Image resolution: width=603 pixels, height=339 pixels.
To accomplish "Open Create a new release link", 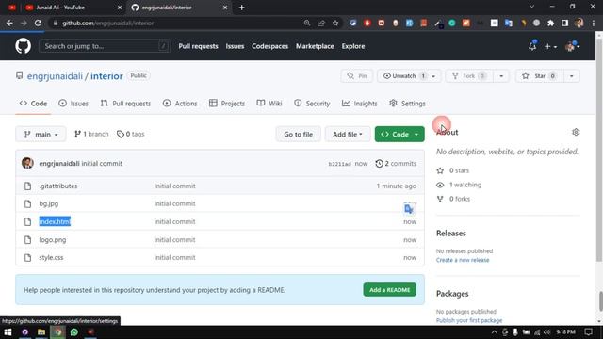I will pos(463,260).
